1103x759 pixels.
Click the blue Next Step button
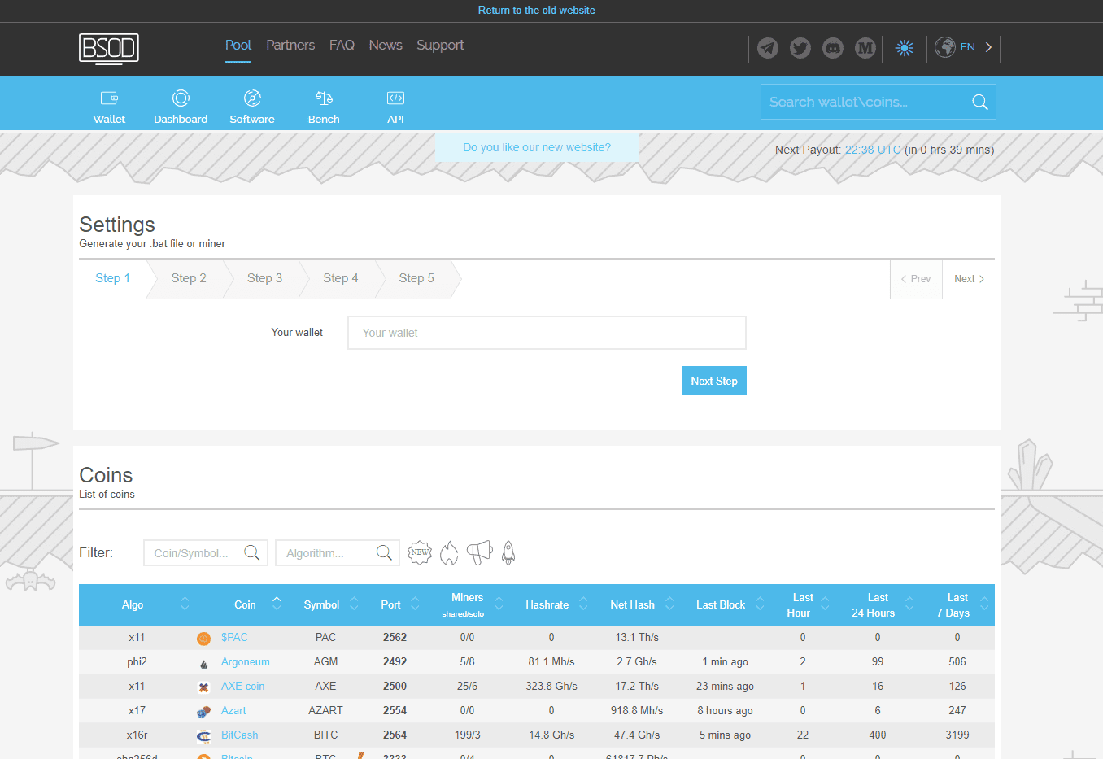click(714, 381)
